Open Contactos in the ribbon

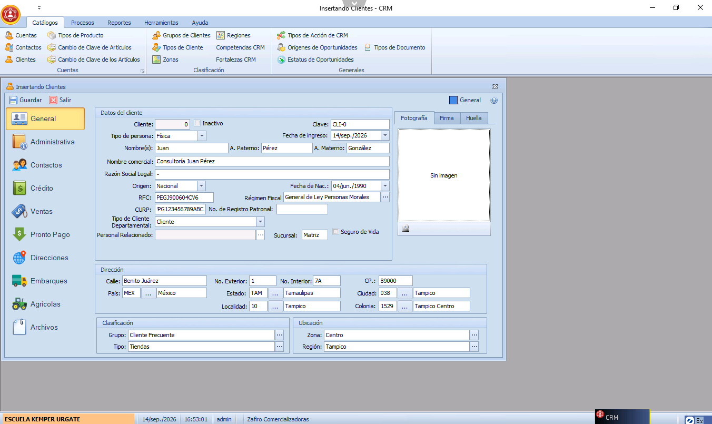[x=23, y=47]
